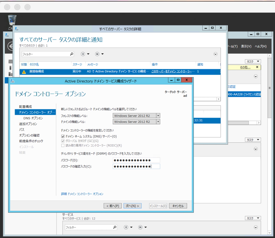Open ドメインの機能レベル dropdown
The image size is (275, 238).
[x=158, y=122]
